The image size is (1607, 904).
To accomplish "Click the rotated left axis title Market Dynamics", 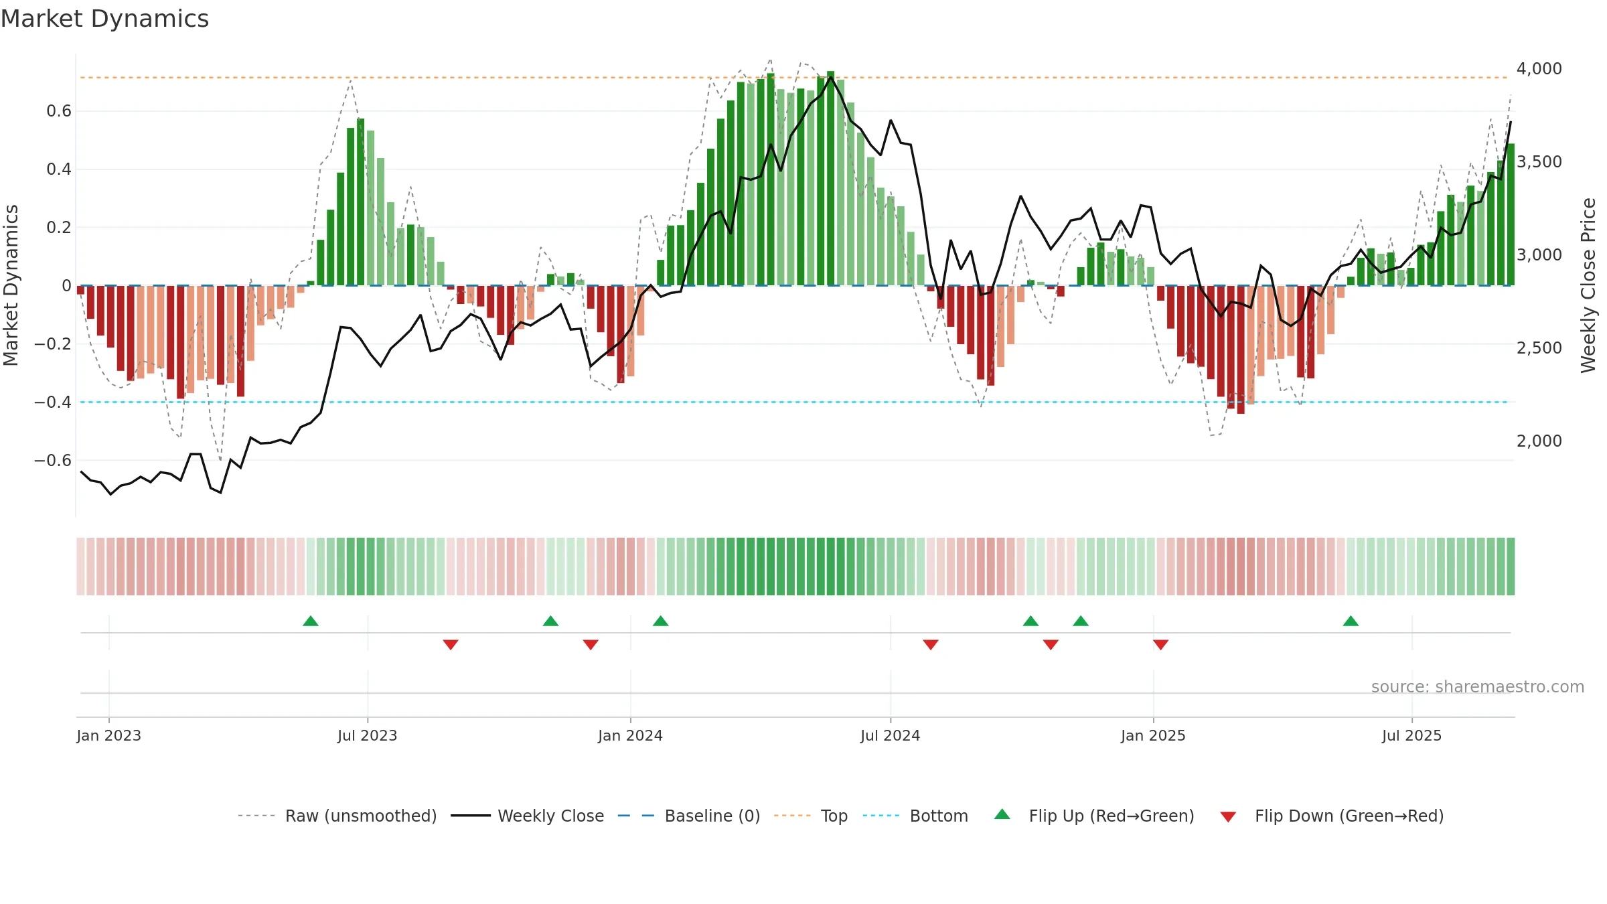I will [x=11, y=285].
